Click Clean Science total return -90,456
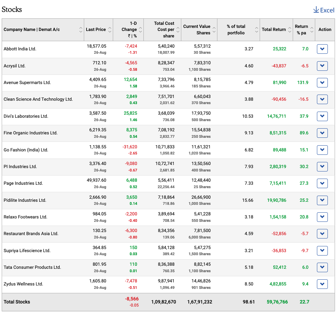The width and height of the screenshot is (336, 312). pyautogui.click(x=279, y=99)
